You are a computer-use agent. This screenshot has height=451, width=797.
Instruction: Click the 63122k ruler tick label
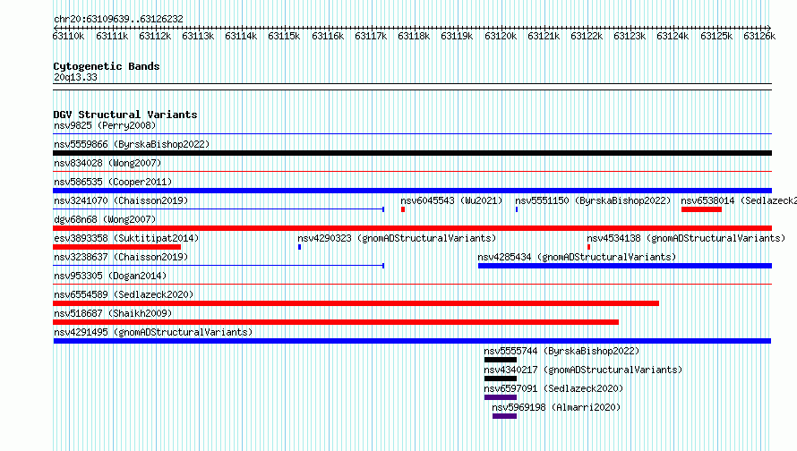click(x=587, y=36)
